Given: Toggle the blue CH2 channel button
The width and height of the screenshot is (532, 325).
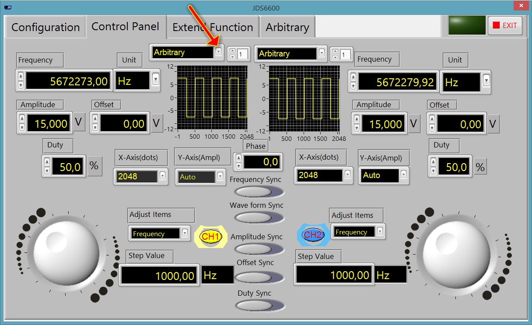Looking at the screenshot, I should pyautogui.click(x=313, y=235).
